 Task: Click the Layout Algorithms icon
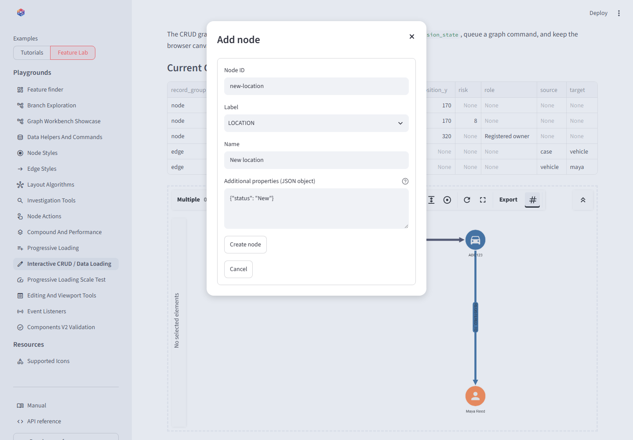(x=20, y=185)
